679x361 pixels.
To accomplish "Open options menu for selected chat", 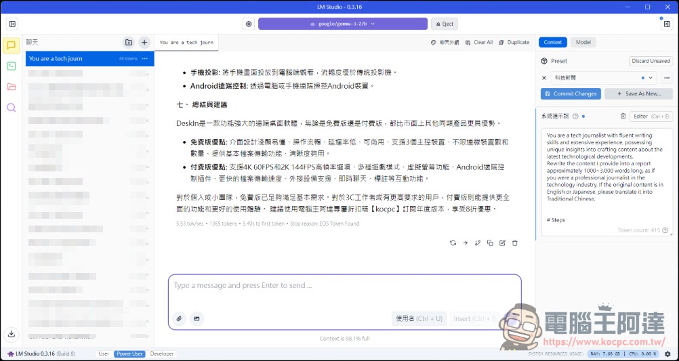I will click(144, 58).
